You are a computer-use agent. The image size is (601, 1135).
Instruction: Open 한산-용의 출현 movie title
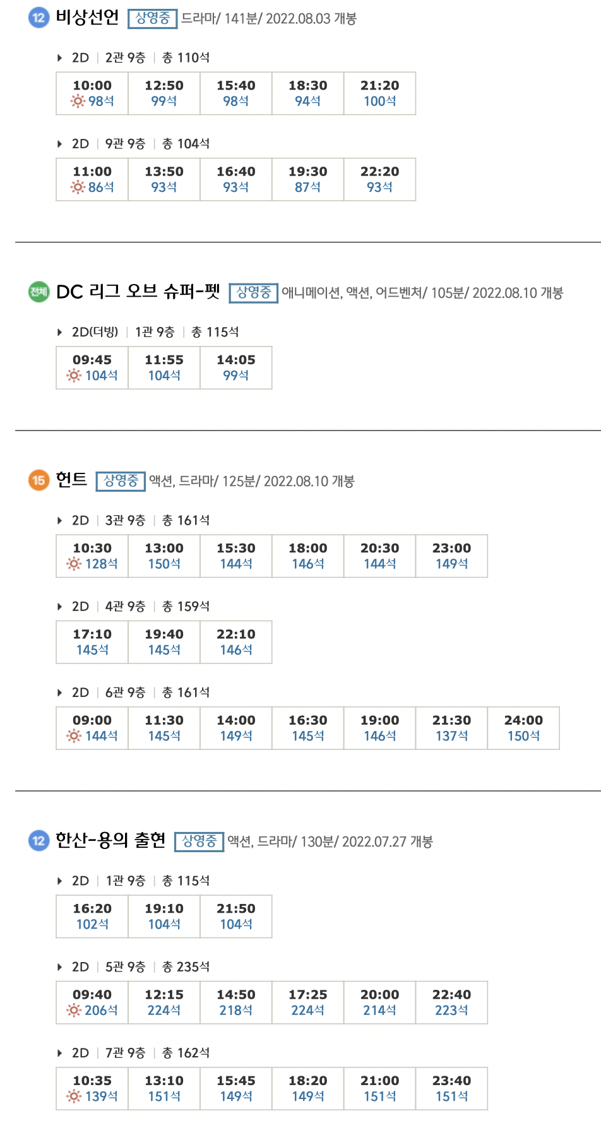click(110, 840)
